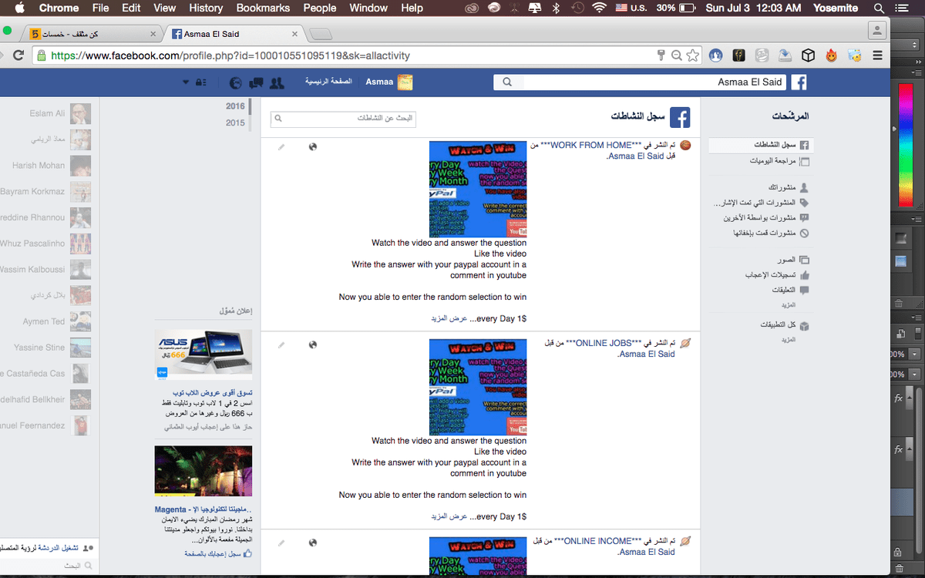Click the fx layer effects icon
The height and width of the screenshot is (578, 925).
[898, 397]
